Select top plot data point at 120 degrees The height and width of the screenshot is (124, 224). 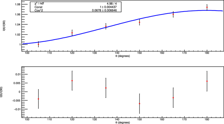[x=72, y=33]
